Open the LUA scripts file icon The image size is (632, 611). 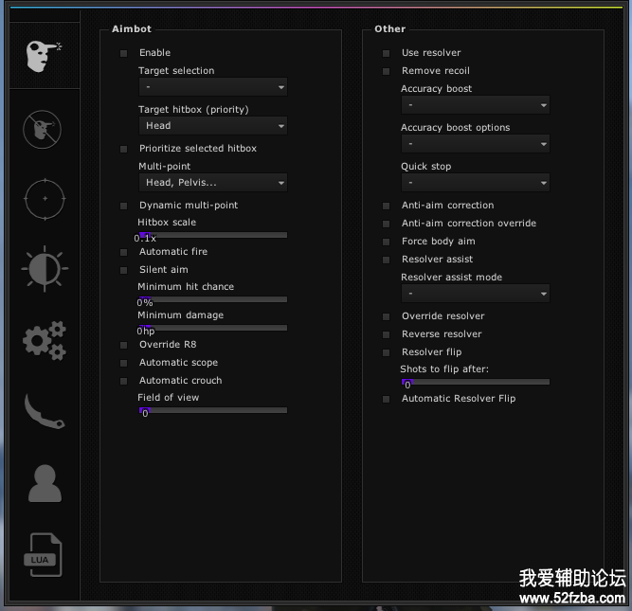tap(44, 554)
